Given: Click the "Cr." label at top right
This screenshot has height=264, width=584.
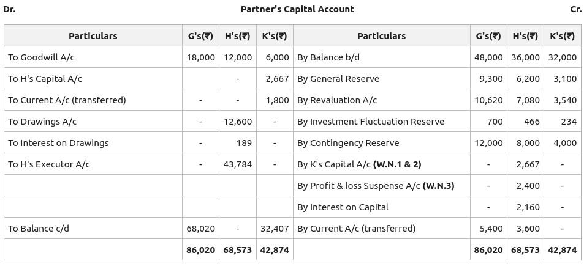Looking at the screenshot, I should [575, 9].
